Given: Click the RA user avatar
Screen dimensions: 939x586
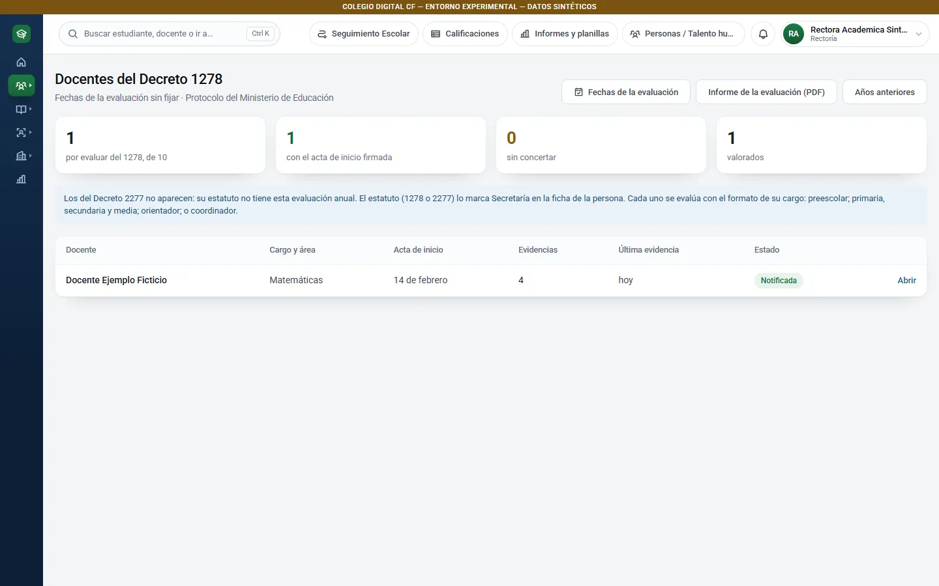Looking at the screenshot, I should point(794,34).
